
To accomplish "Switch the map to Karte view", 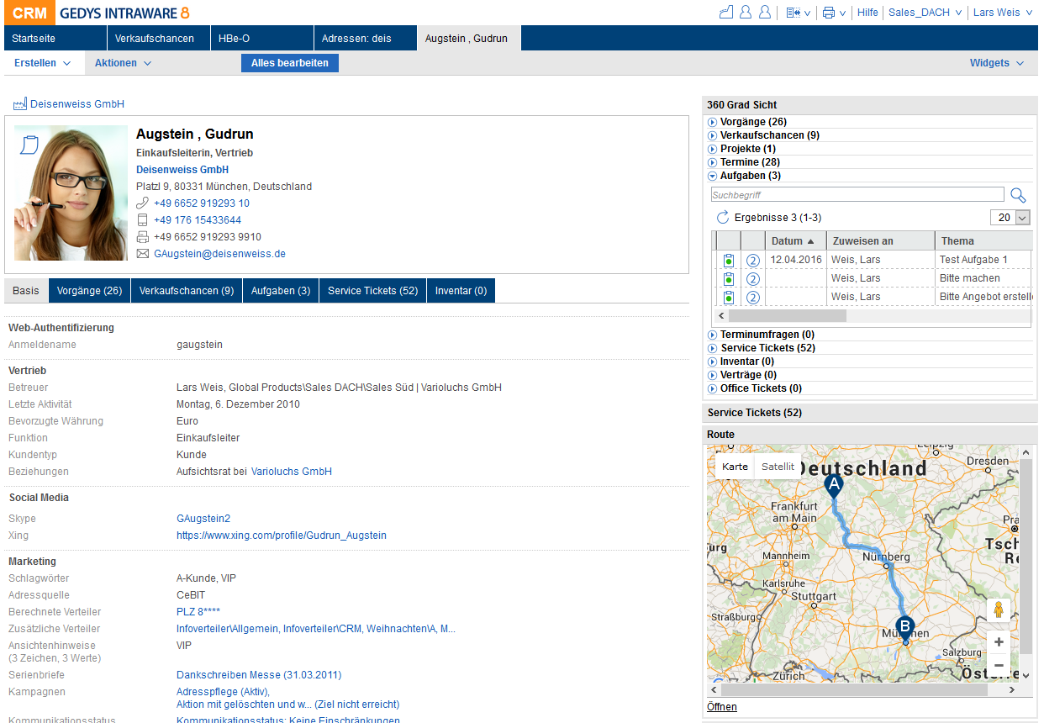I will 735,467.
